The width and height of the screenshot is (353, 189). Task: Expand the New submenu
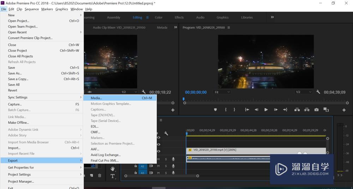pyautogui.click(x=42, y=15)
